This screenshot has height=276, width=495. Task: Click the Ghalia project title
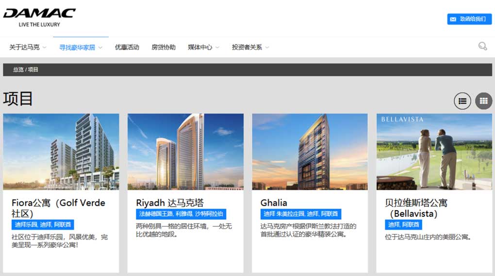[274, 202]
